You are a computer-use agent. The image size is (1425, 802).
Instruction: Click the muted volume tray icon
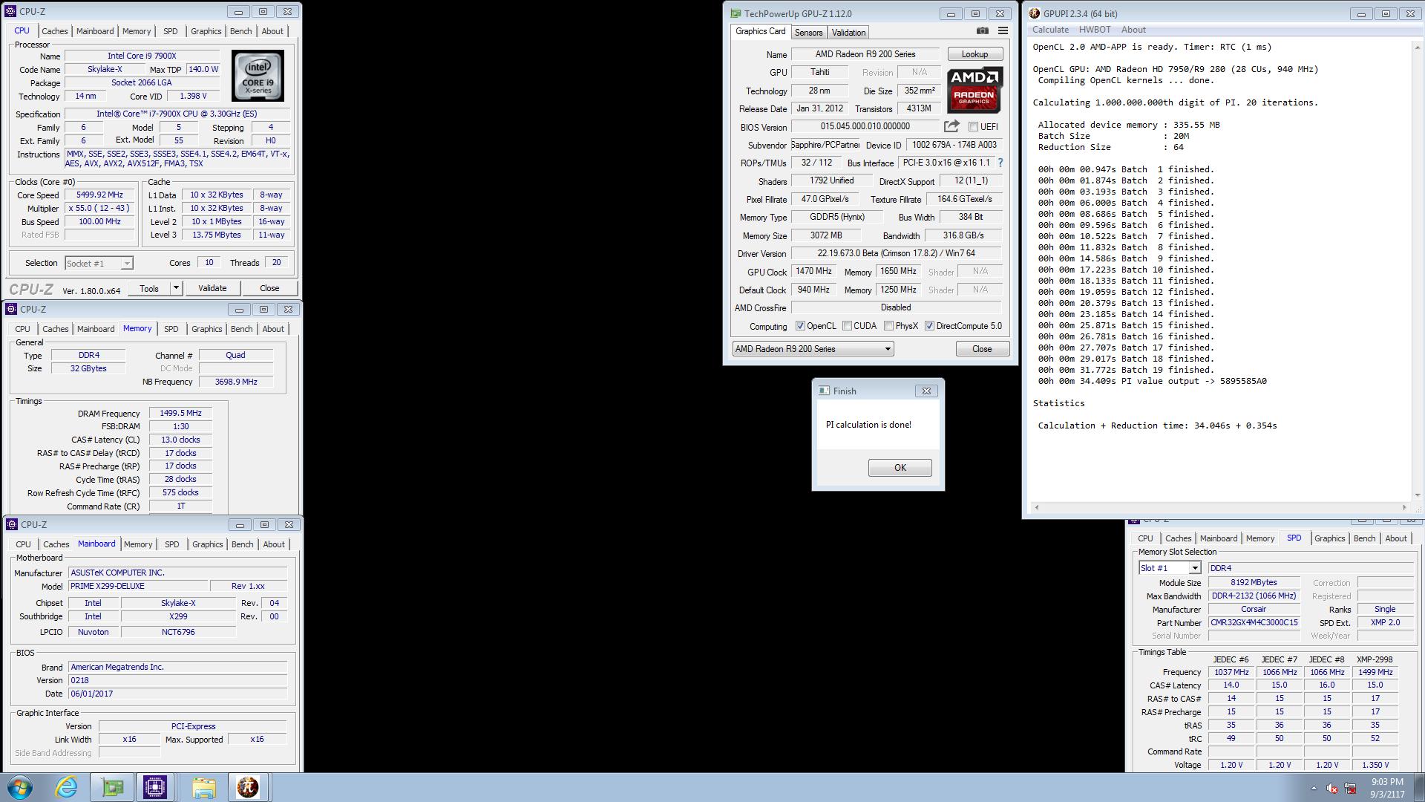1332,788
